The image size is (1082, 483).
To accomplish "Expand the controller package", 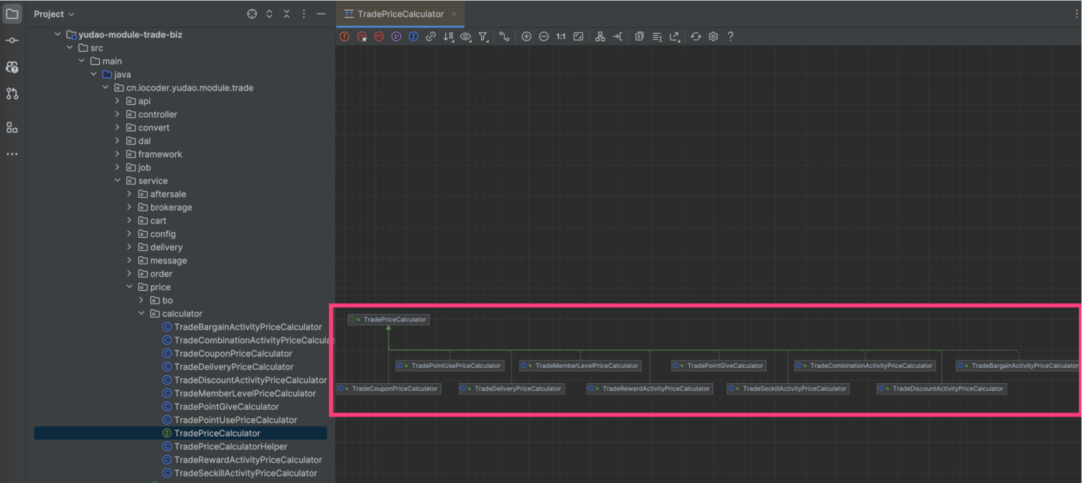I will (118, 114).
